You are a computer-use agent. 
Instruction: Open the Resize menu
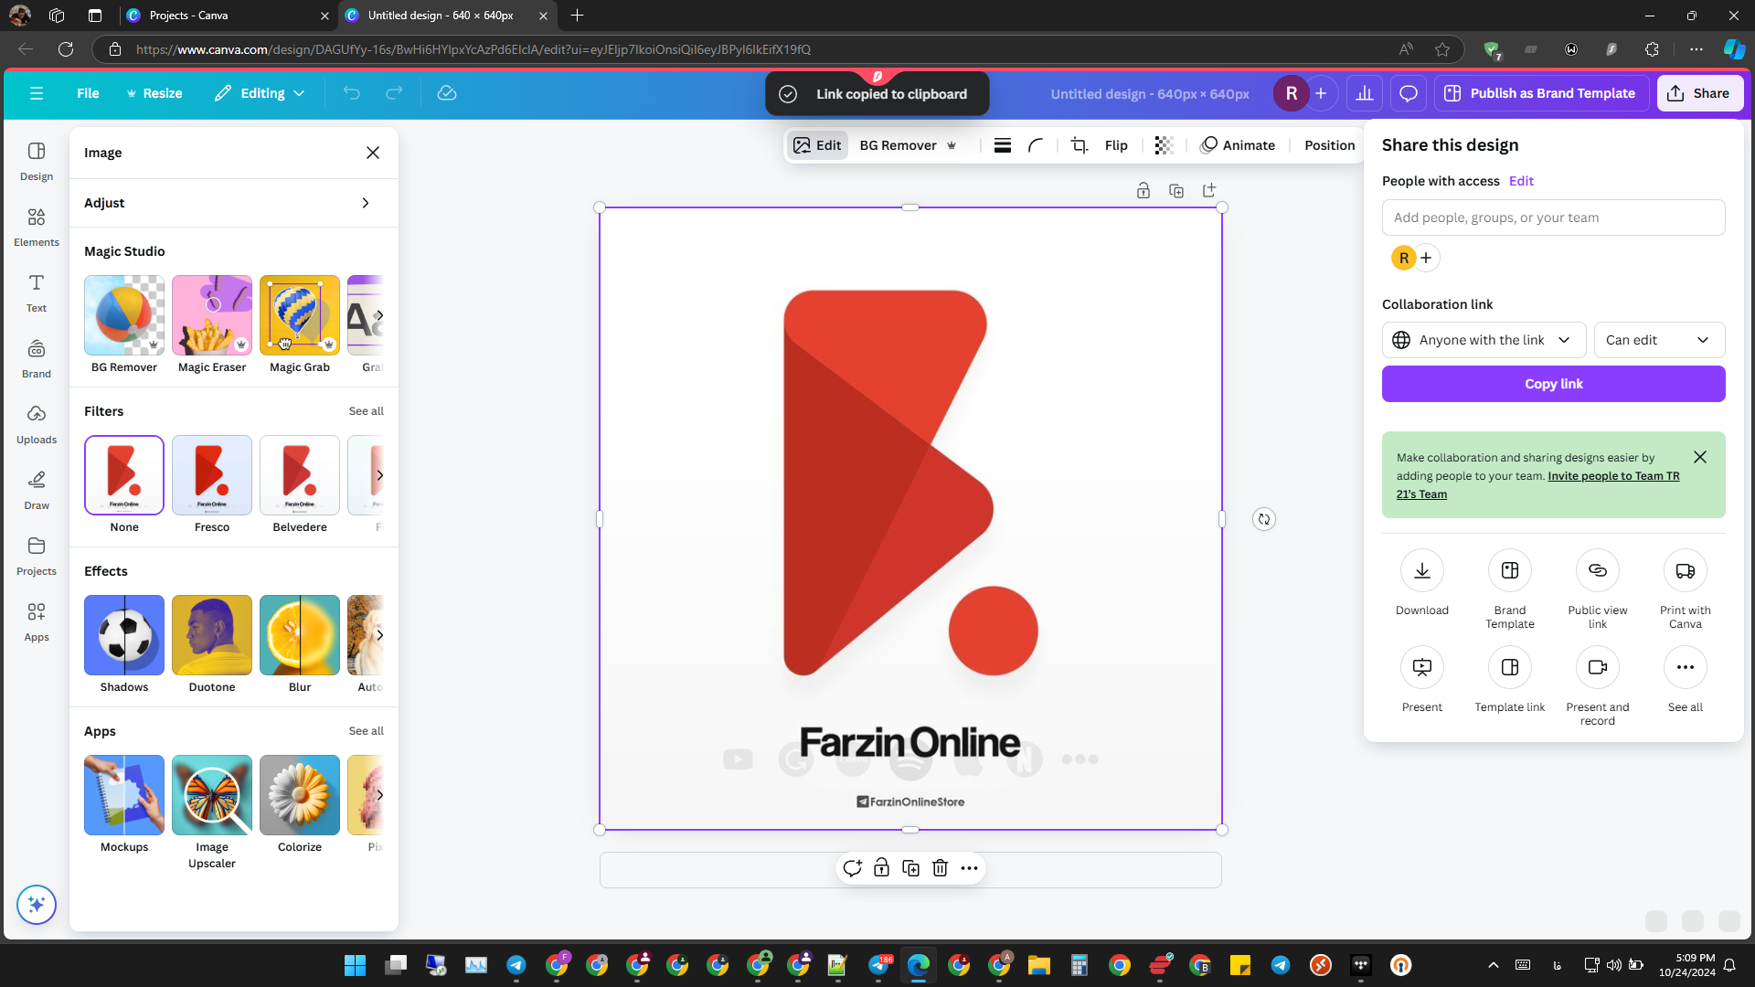click(154, 93)
